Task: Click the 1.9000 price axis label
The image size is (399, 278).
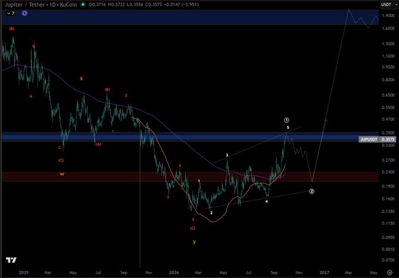Action: tap(388, 15)
